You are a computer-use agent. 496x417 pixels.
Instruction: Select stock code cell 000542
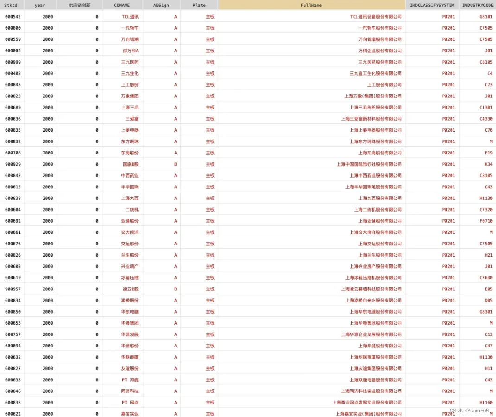(13, 16)
